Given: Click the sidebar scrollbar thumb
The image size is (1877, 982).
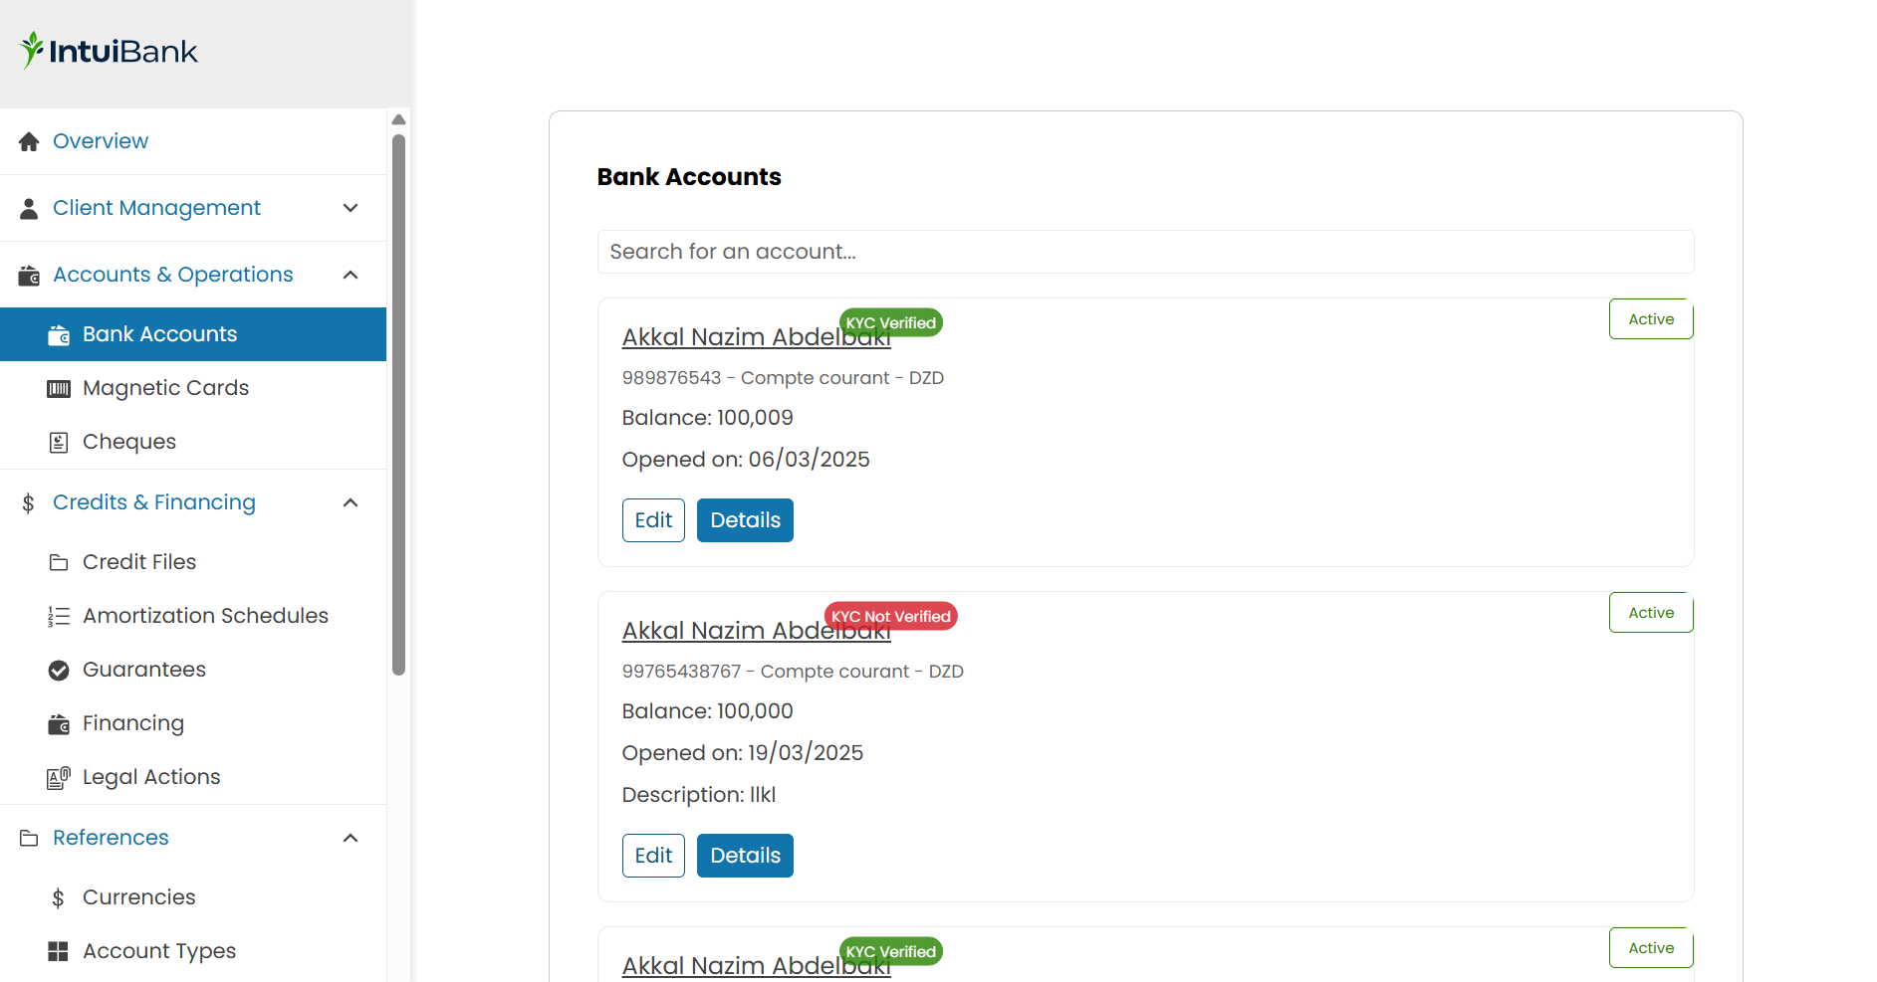Looking at the screenshot, I should pos(398,405).
